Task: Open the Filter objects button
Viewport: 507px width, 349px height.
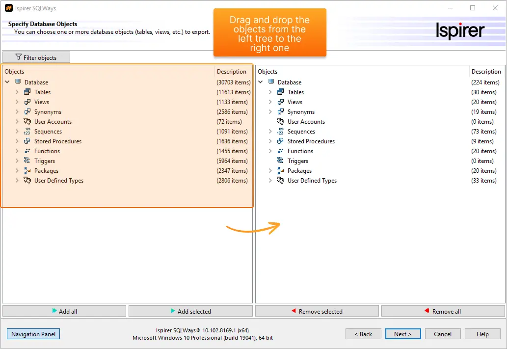Action: click(36, 57)
